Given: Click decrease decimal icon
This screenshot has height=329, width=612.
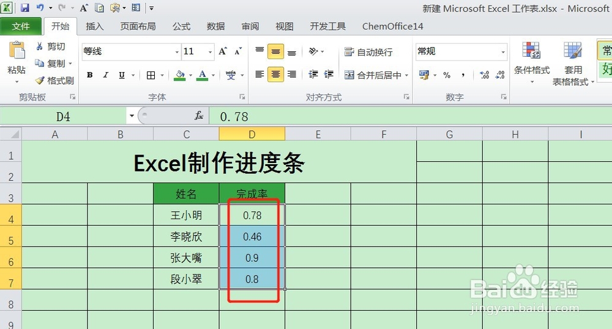Looking at the screenshot, I should tap(500, 75).
